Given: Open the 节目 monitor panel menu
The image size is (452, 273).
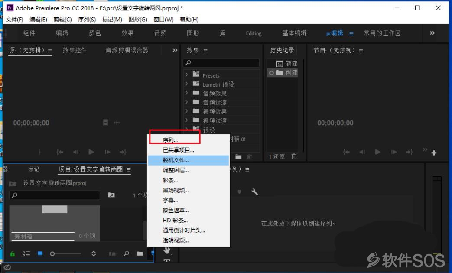Looking at the screenshot, I should pos(361,51).
